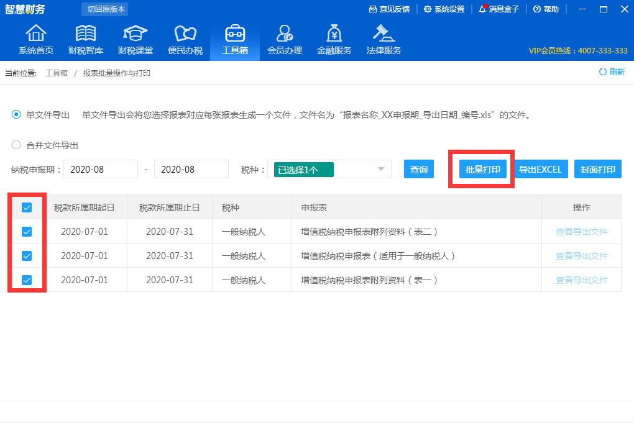
Task: Open the 会员办理 membership icon
Action: pos(284,39)
